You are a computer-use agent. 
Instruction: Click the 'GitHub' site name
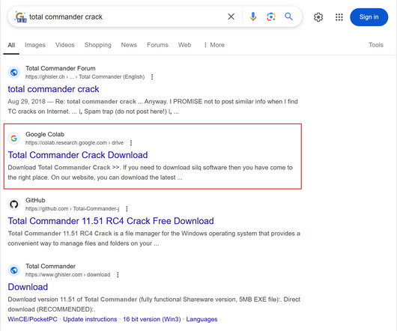point(35,200)
